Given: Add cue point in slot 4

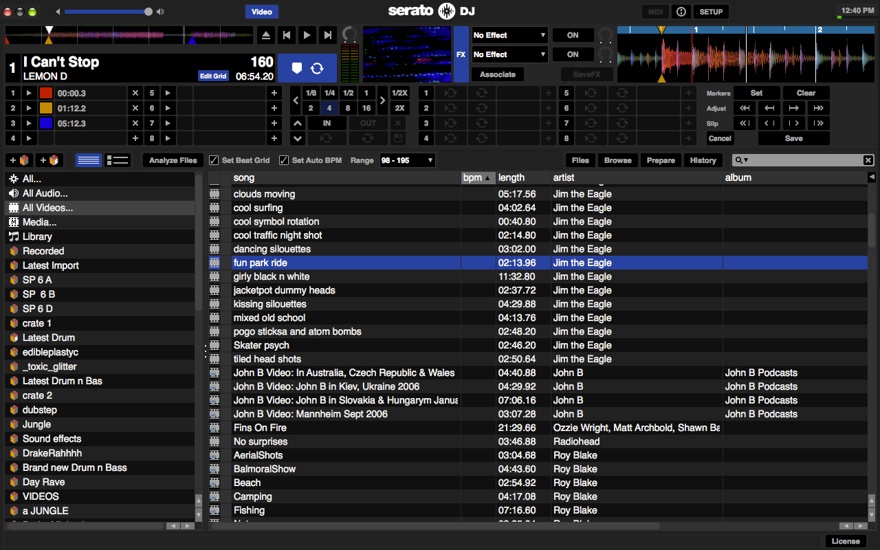Looking at the screenshot, I should 135,138.
